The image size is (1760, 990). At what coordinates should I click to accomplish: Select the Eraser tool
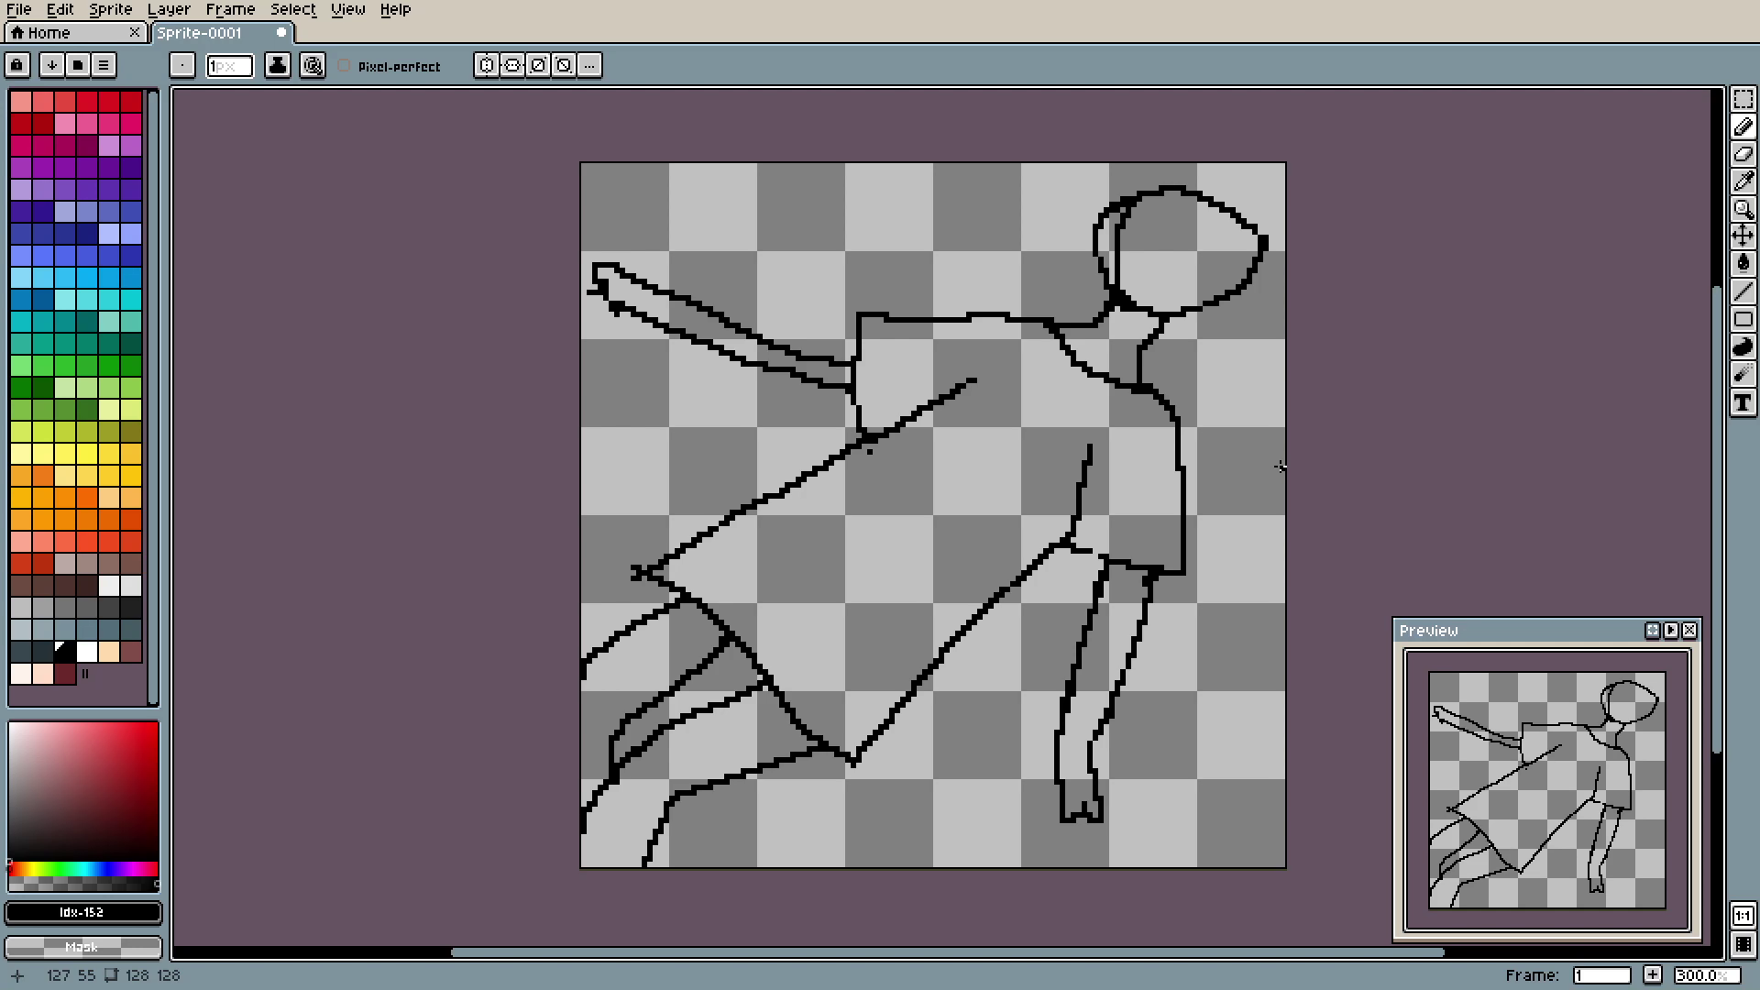point(1743,154)
